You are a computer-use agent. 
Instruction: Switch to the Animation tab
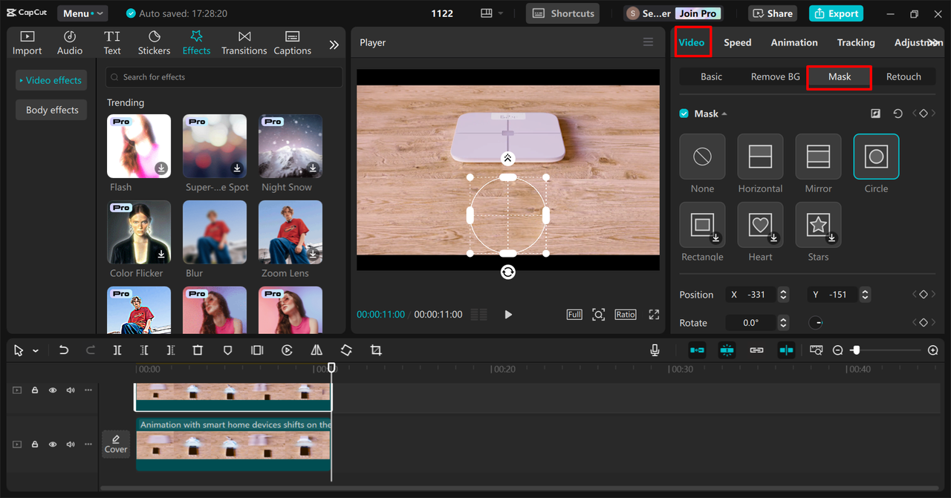click(x=794, y=42)
